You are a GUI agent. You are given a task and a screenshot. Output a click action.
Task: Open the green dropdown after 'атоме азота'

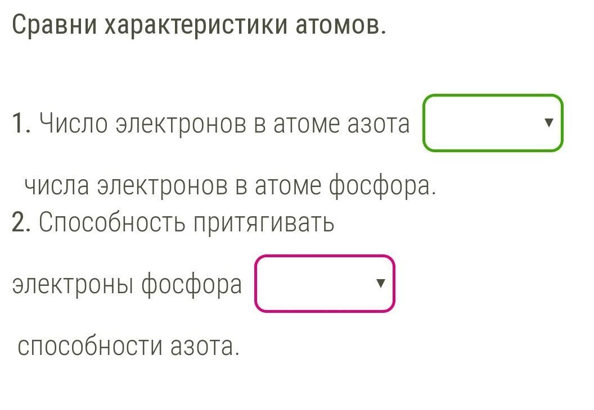tap(492, 123)
